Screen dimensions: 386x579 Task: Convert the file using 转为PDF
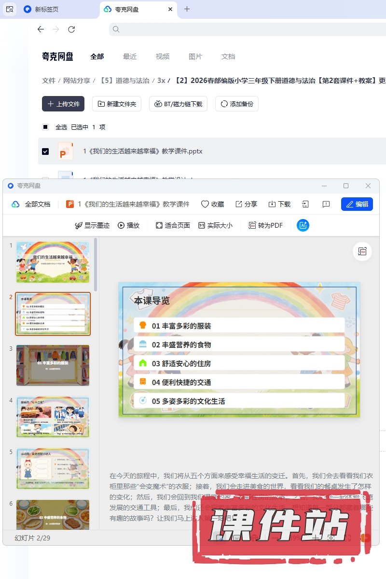pos(265,225)
